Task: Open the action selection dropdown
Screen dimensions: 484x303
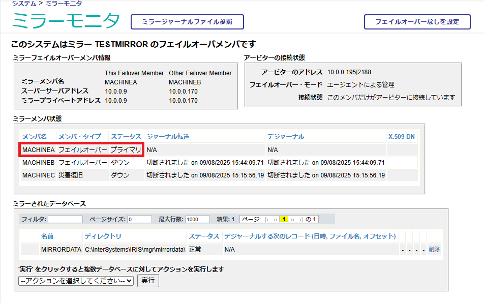Action: (76, 281)
